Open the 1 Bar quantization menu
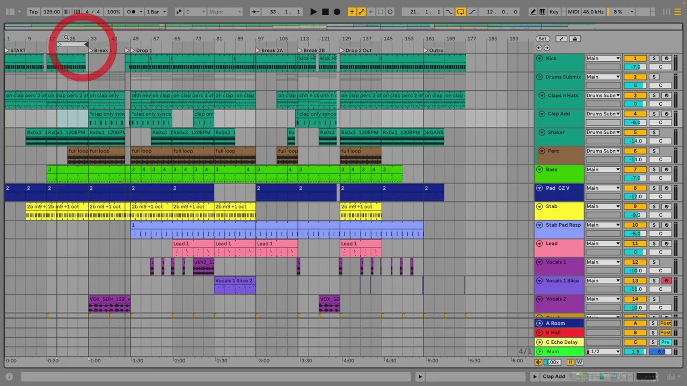 156,12
